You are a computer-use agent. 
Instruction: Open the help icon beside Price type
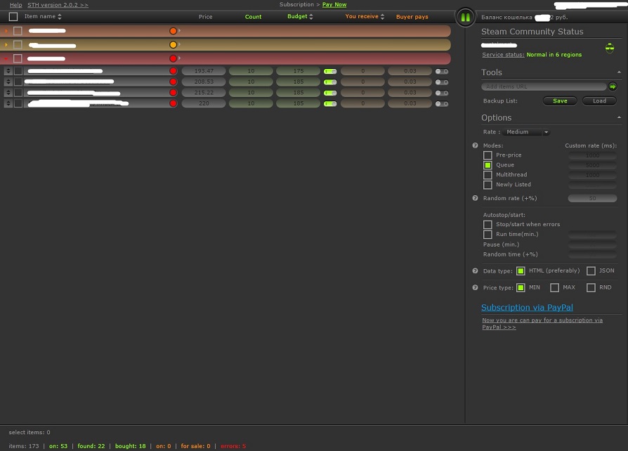coord(475,287)
